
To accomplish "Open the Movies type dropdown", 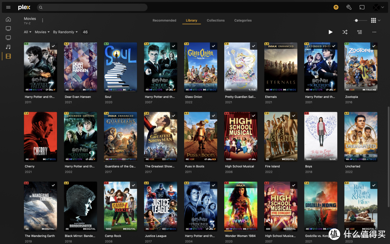I will tap(42, 32).
